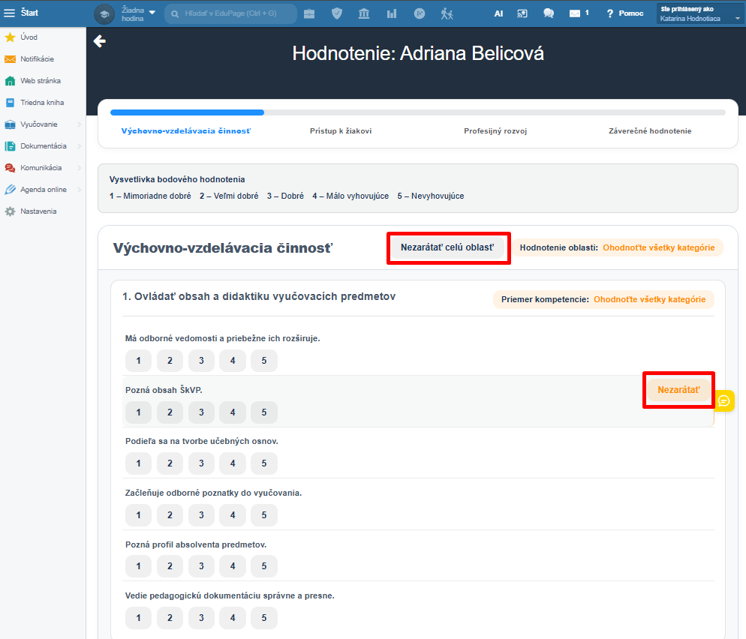Rate Podieľa sa na tvorbe osnov as 3
Viewport: 746px width, 639px height.
[x=201, y=463]
